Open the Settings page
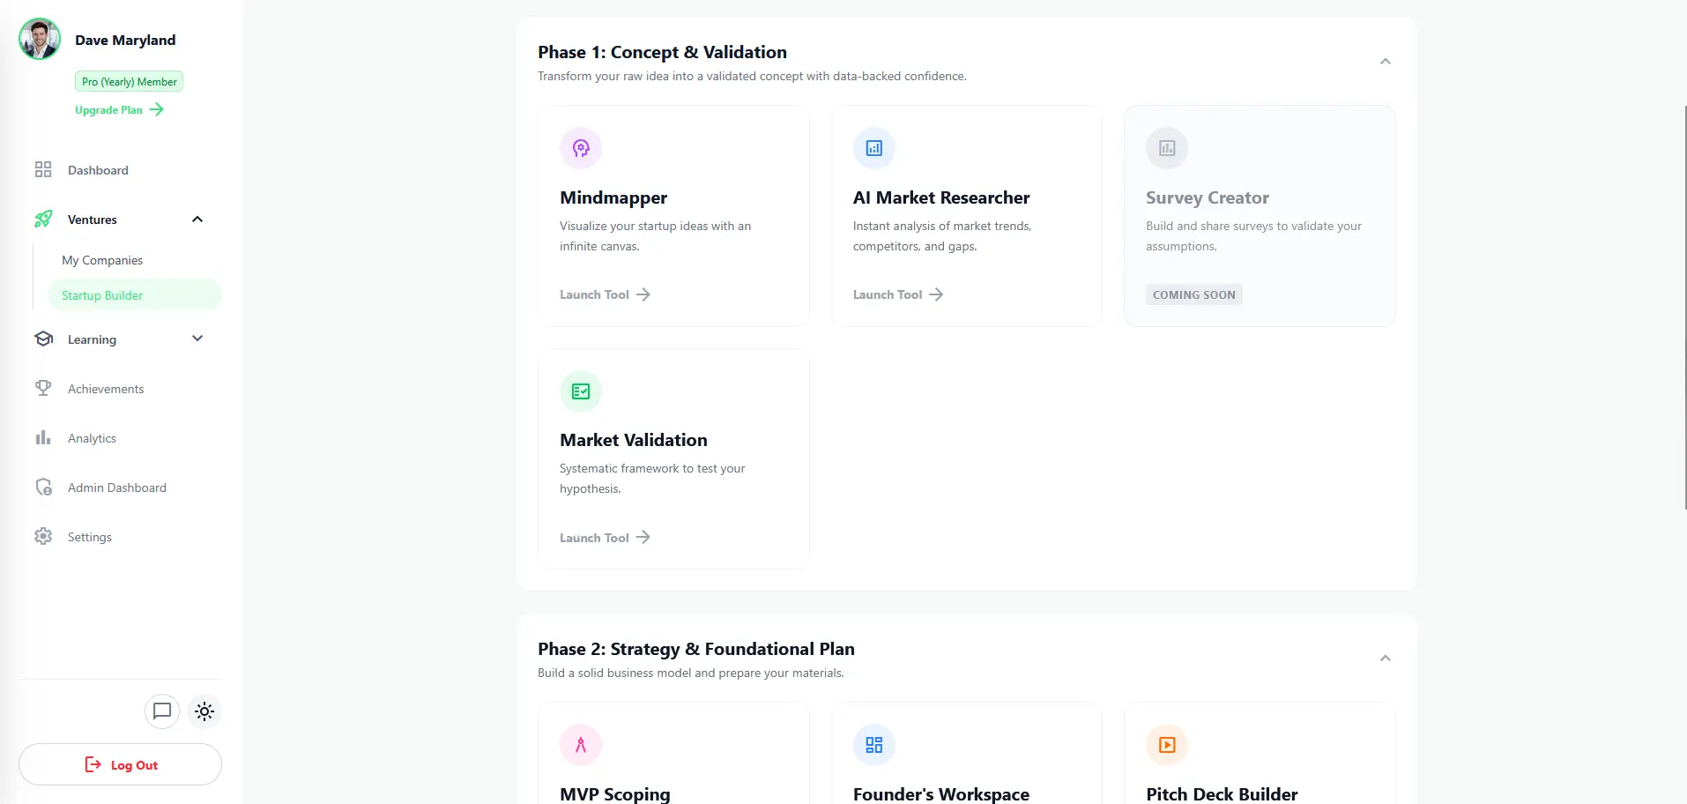The image size is (1687, 804). coord(120,537)
